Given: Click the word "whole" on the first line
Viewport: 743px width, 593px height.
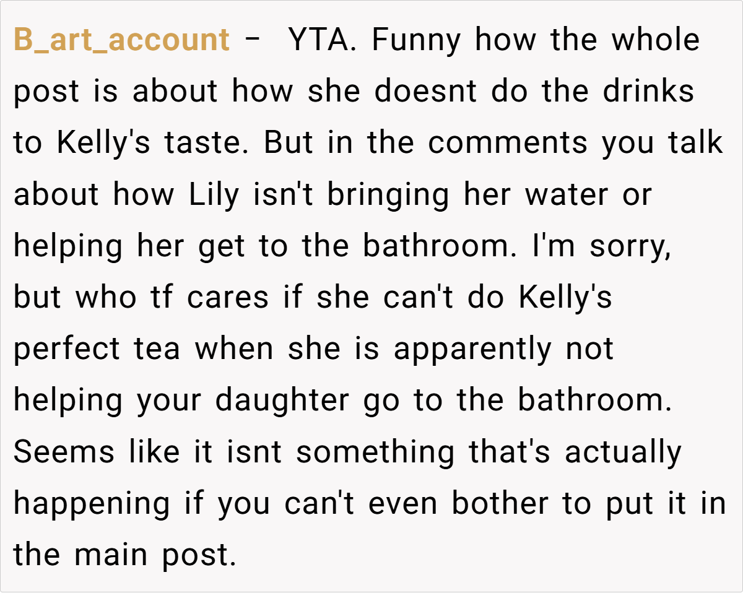Looking at the screenshot, I should pyautogui.click(x=656, y=41).
